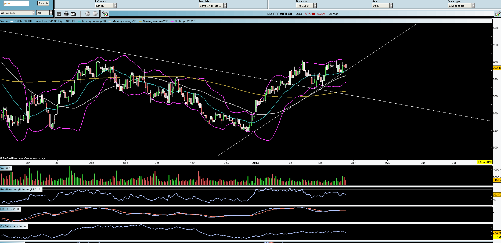501x243 pixels.
Task: Click the On Balance volume label
Action: pyautogui.click(x=13, y=226)
